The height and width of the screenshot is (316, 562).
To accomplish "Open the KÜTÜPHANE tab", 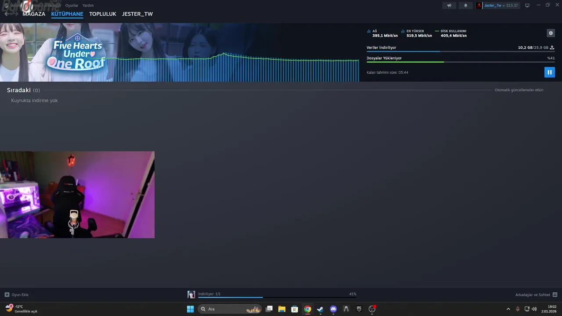I will click(67, 14).
